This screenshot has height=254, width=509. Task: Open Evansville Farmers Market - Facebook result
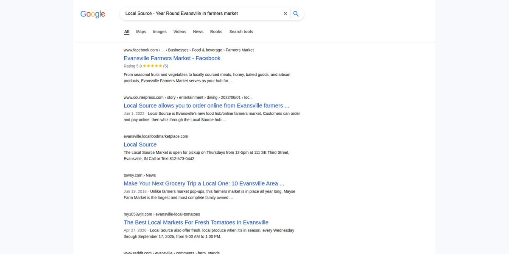pyautogui.click(x=172, y=58)
